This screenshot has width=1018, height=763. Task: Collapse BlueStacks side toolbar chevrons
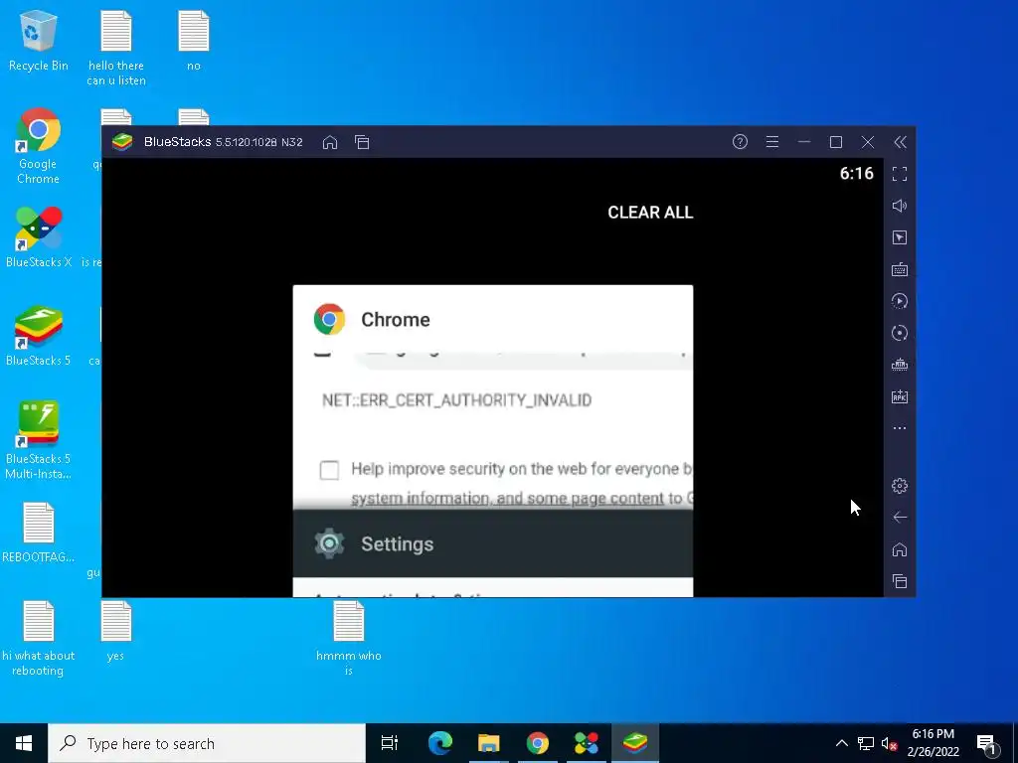(900, 142)
